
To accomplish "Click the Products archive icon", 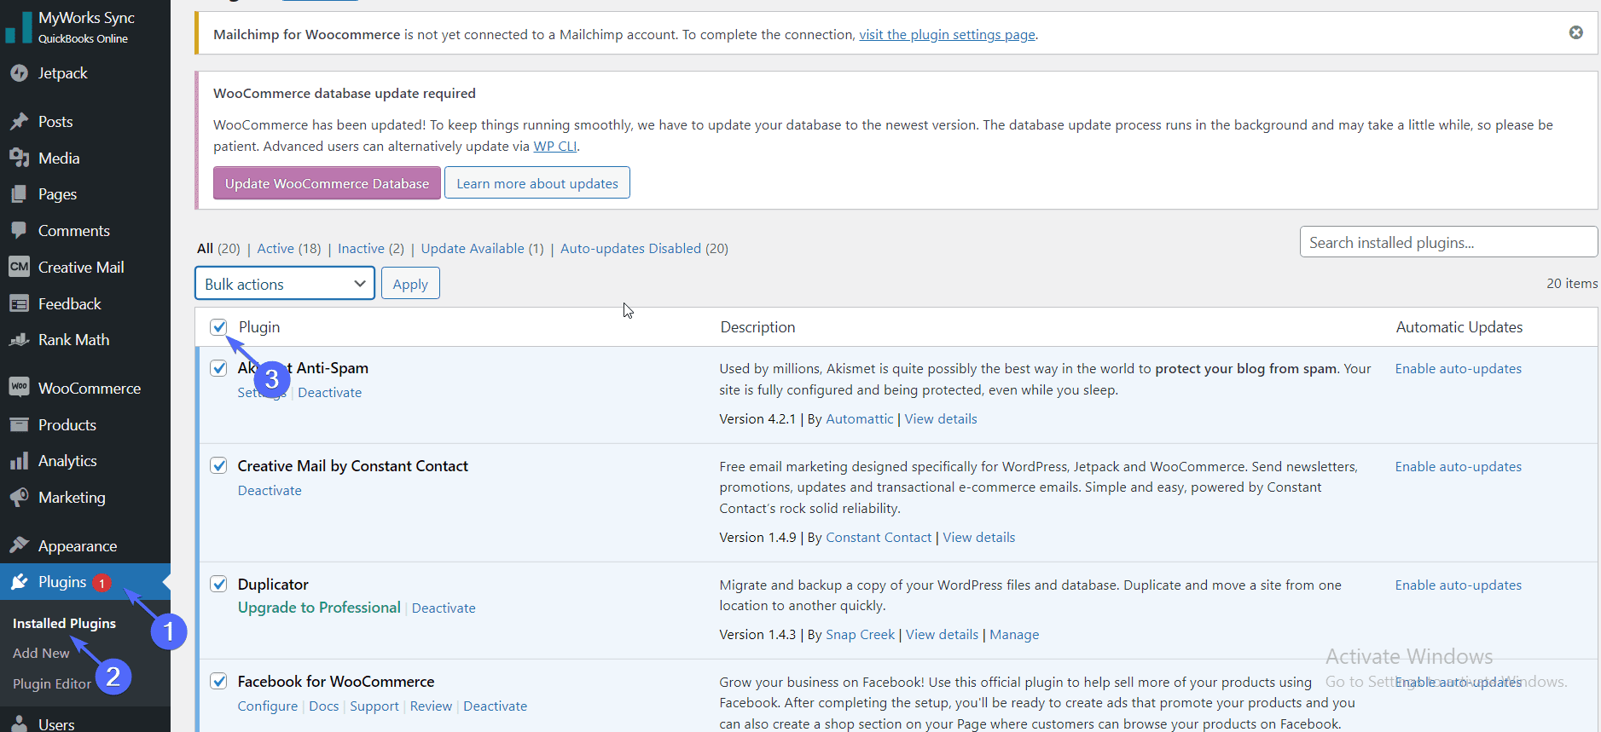I will pyautogui.click(x=19, y=424).
